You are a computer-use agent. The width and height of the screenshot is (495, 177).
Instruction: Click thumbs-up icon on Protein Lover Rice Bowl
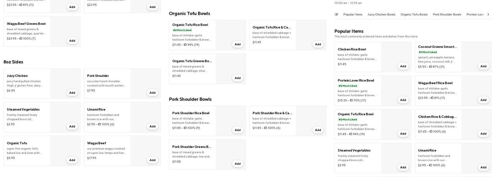pyautogui.click(x=351, y=101)
